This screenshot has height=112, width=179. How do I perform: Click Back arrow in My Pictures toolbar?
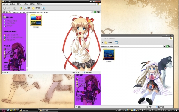point(5,8)
